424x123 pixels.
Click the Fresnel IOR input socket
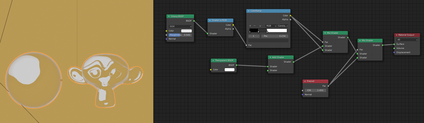(302, 90)
